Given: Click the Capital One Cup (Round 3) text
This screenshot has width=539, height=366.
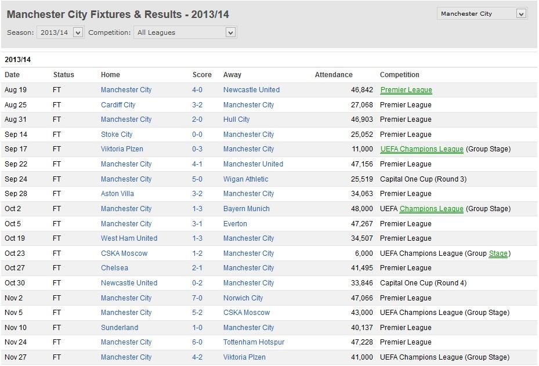Looking at the screenshot, I should [x=423, y=179].
